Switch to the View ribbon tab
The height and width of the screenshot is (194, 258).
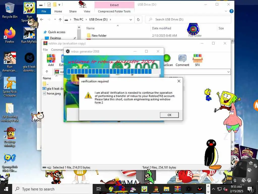pyautogui.click(x=87, y=11)
